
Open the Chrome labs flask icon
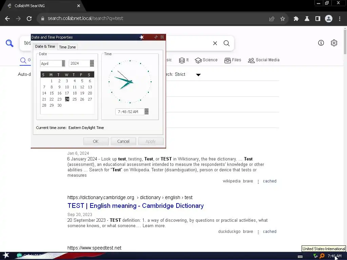[x=307, y=19]
